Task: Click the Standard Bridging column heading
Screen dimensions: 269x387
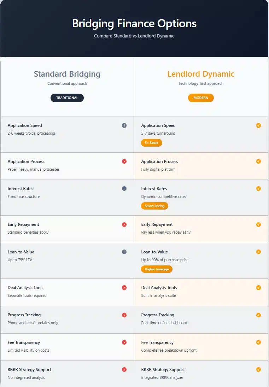Action: (67, 74)
